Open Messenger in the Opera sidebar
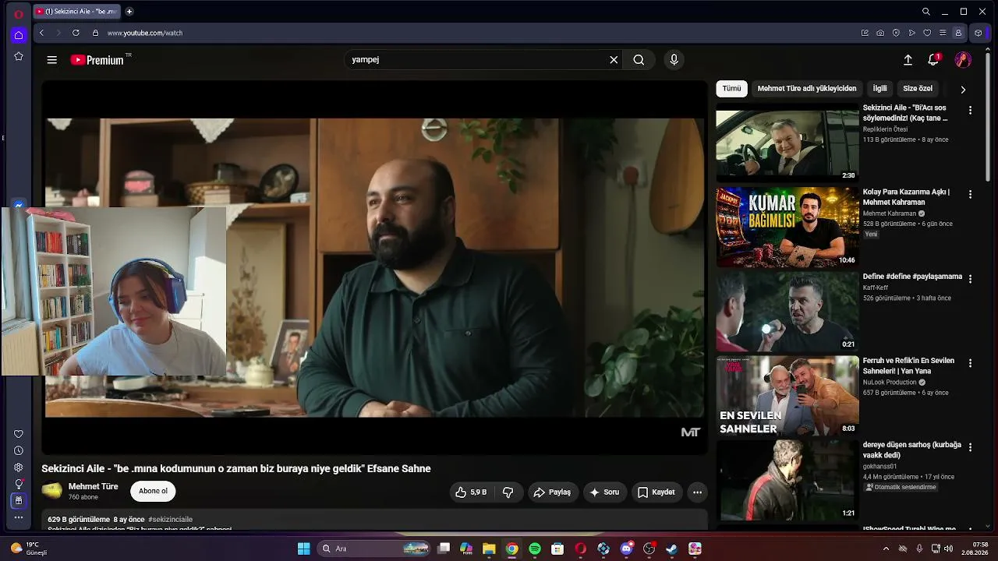 (x=19, y=206)
